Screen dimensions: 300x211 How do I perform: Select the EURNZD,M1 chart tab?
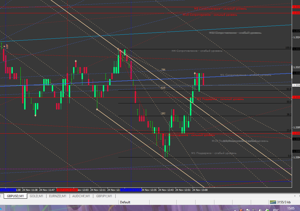tap(58, 196)
